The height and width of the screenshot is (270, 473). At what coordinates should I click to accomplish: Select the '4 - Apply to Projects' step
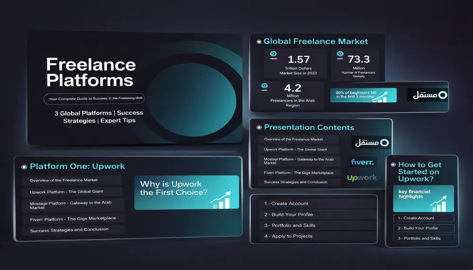pyautogui.click(x=318, y=236)
